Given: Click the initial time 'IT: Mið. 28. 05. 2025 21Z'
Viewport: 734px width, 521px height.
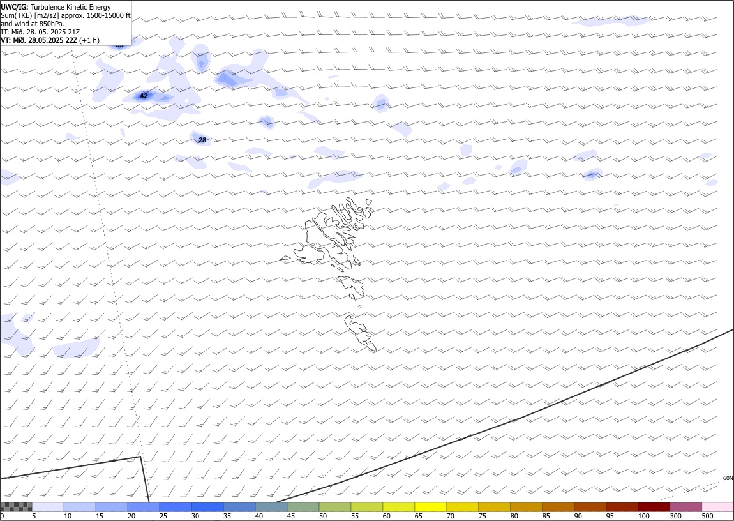Looking at the screenshot, I should coord(40,32).
